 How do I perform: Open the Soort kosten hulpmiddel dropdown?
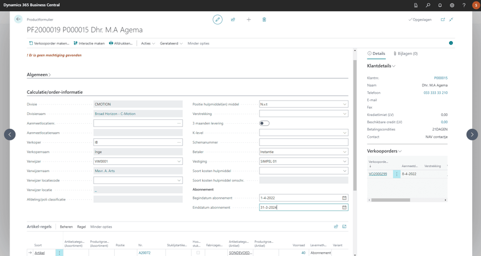click(x=345, y=171)
